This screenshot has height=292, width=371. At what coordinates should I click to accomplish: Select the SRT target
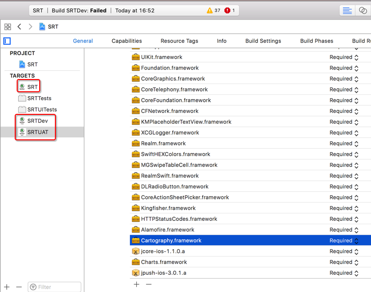pyautogui.click(x=28, y=87)
